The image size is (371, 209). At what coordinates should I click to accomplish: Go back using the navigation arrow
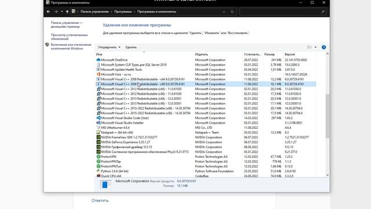(x=49, y=12)
